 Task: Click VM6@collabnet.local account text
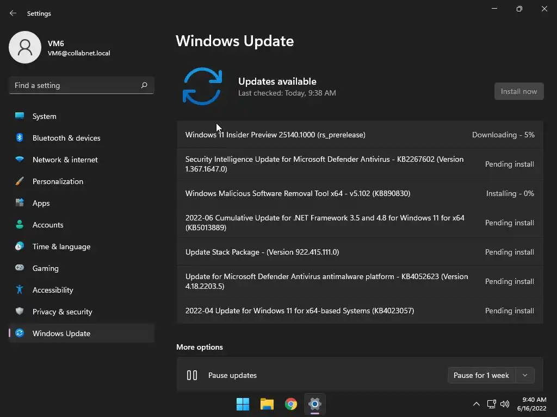click(x=79, y=53)
